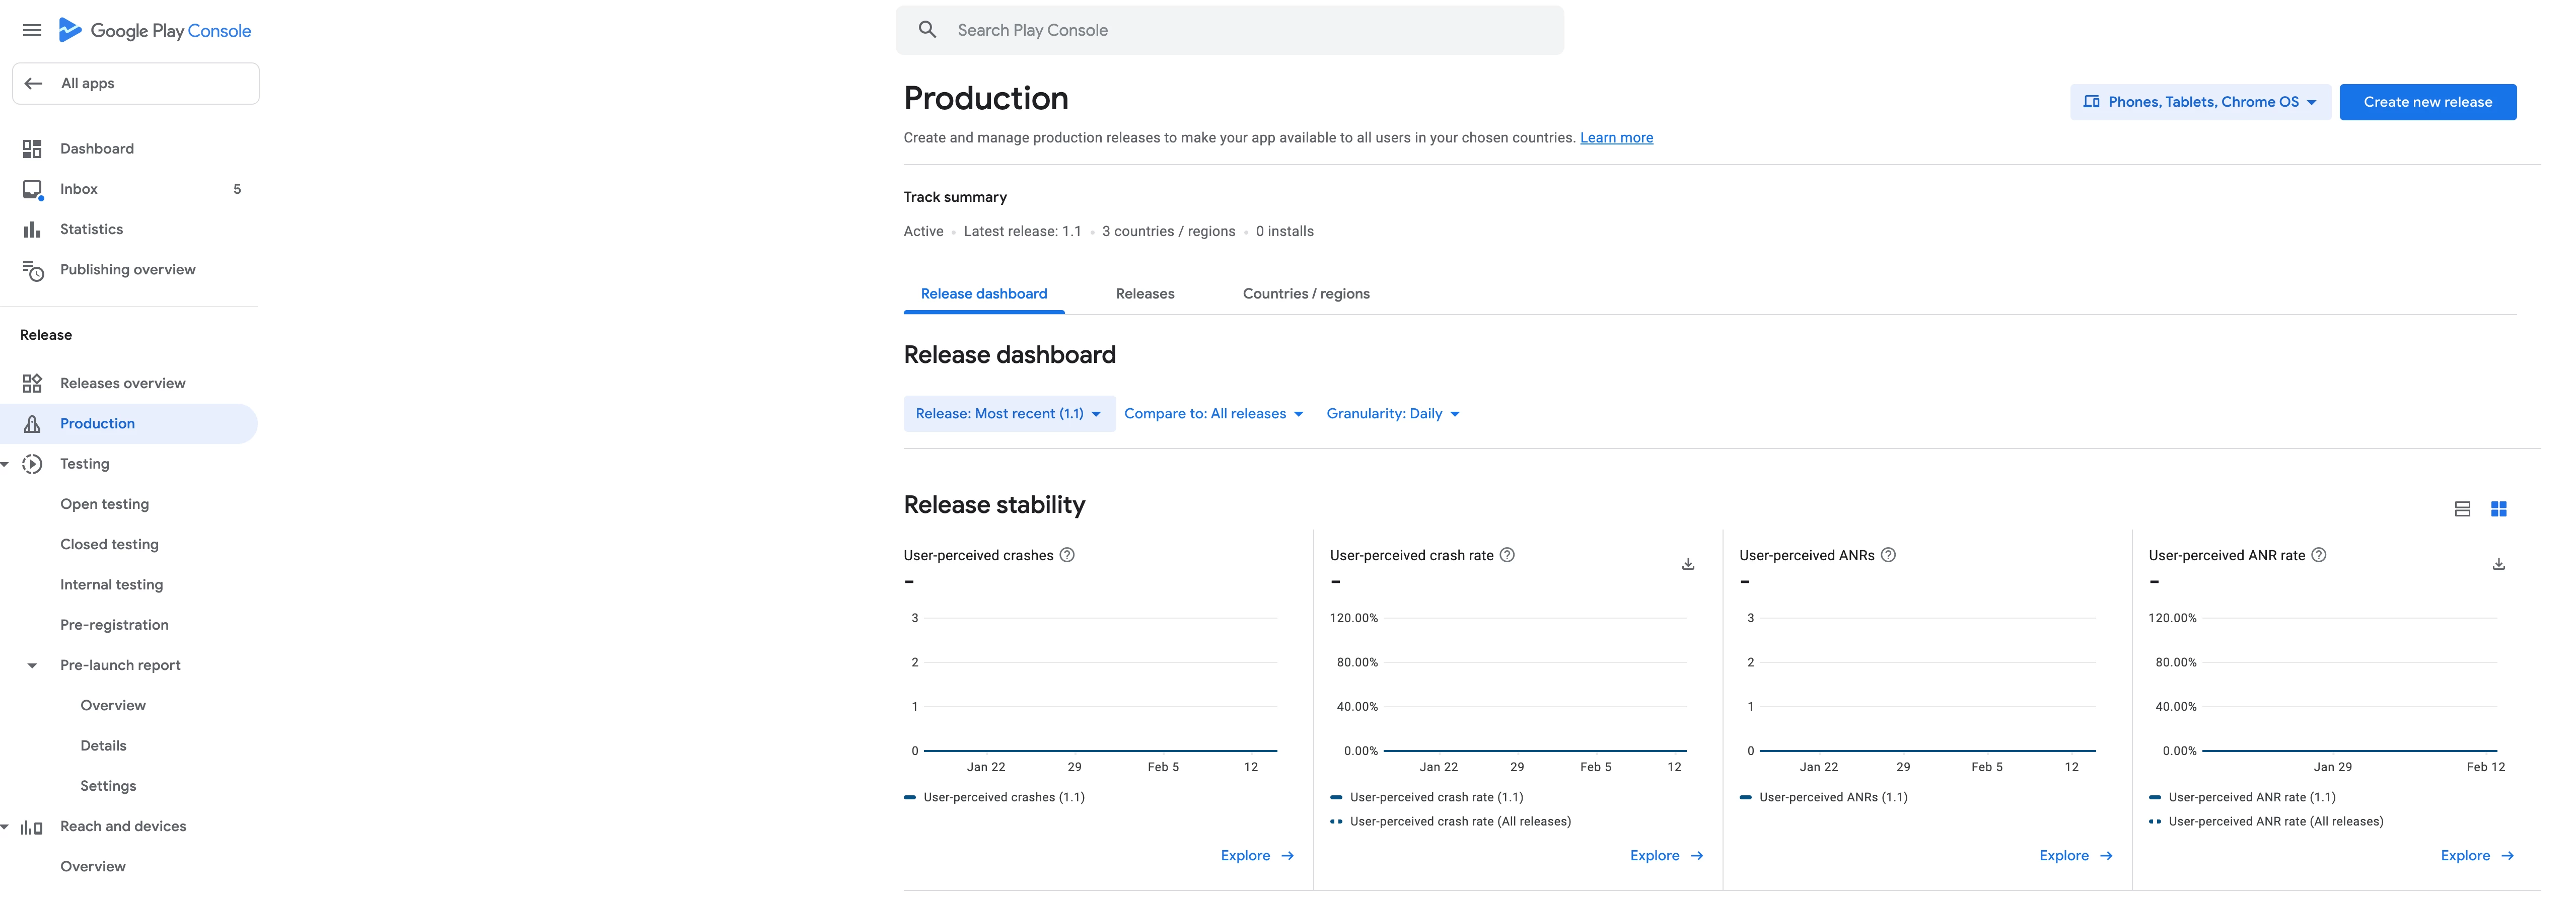2576x899 pixels.
Task: Open the Release: Most recent (1.1) dropdown
Action: click(x=1008, y=414)
